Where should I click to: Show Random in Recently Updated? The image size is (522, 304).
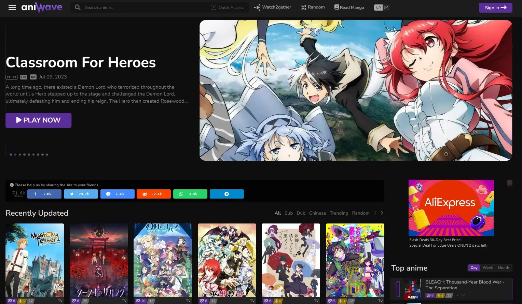361,213
